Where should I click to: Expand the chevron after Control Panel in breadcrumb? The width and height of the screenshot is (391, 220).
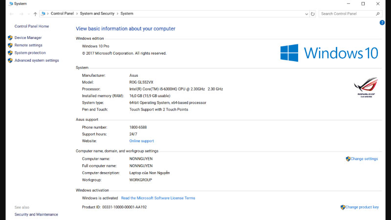pyautogui.click(x=77, y=14)
